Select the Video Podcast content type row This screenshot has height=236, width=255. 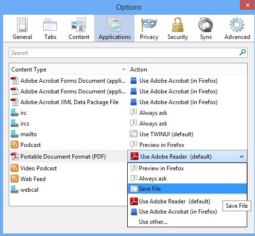coord(68,168)
